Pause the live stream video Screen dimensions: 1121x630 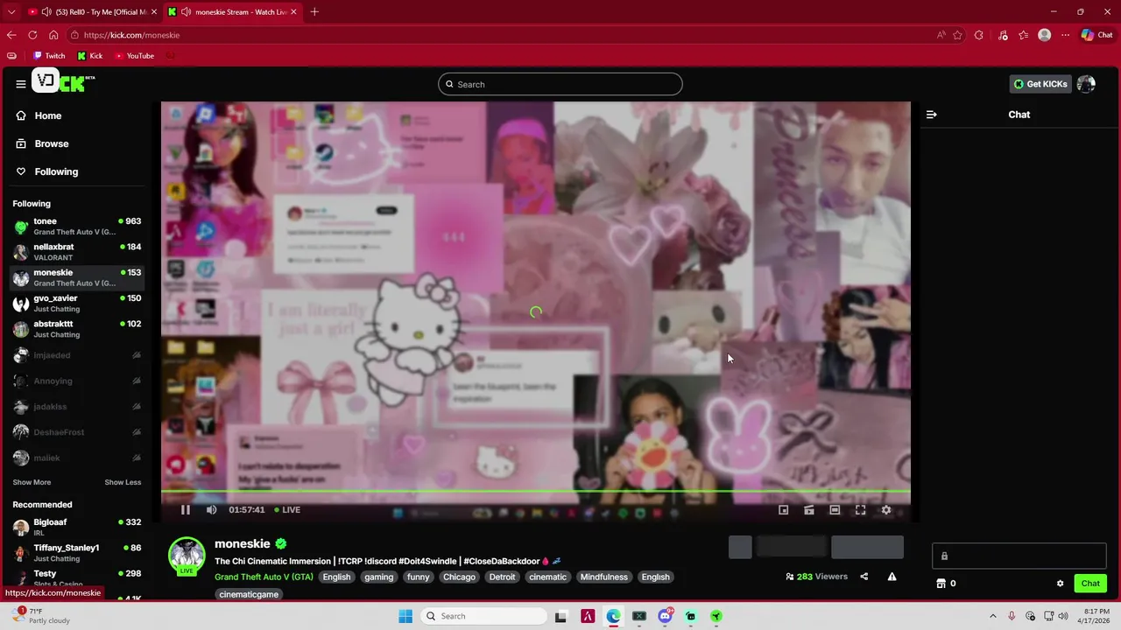pyautogui.click(x=186, y=509)
